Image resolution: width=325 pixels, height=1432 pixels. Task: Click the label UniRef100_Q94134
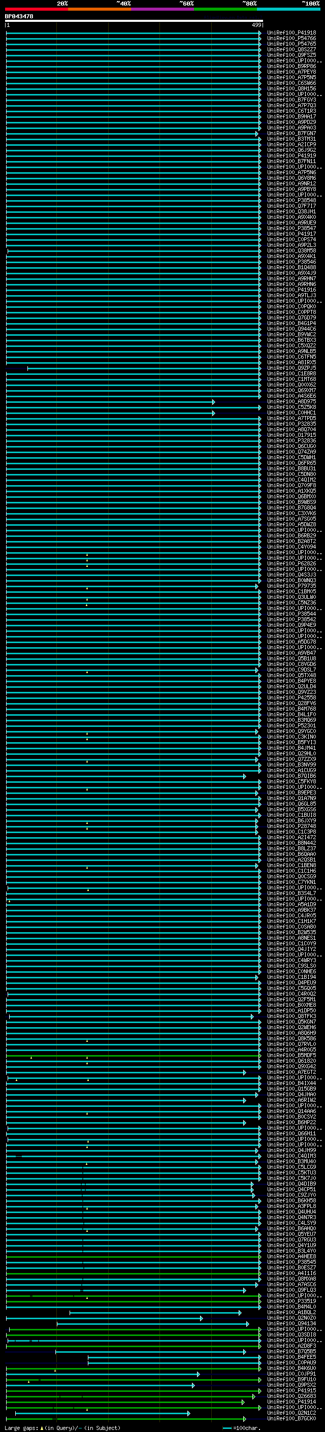click(291, 1324)
